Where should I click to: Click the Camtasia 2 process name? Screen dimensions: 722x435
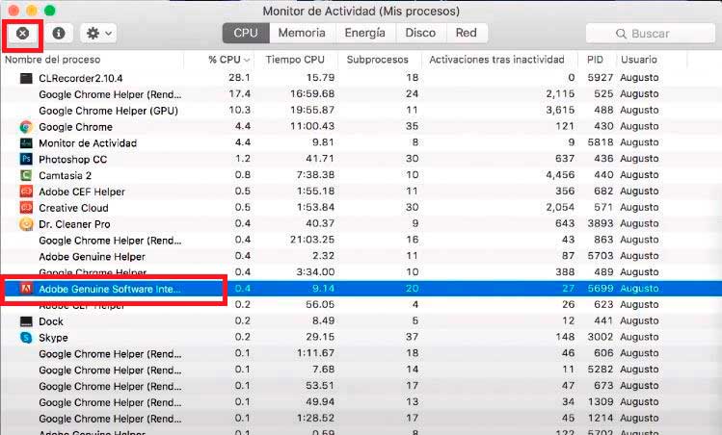tap(65, 176)
